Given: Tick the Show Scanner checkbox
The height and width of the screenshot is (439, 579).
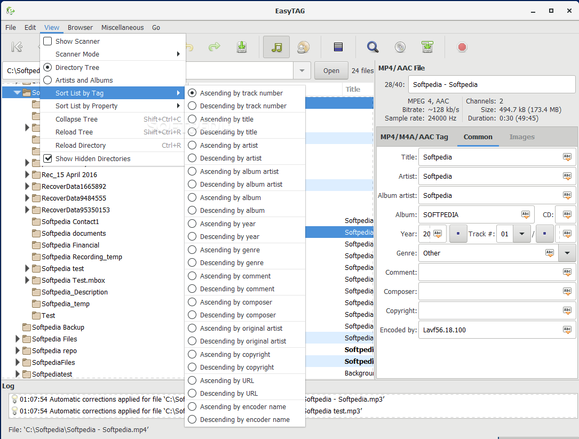Looking at the screenshot, I should (x=47, y=41).
